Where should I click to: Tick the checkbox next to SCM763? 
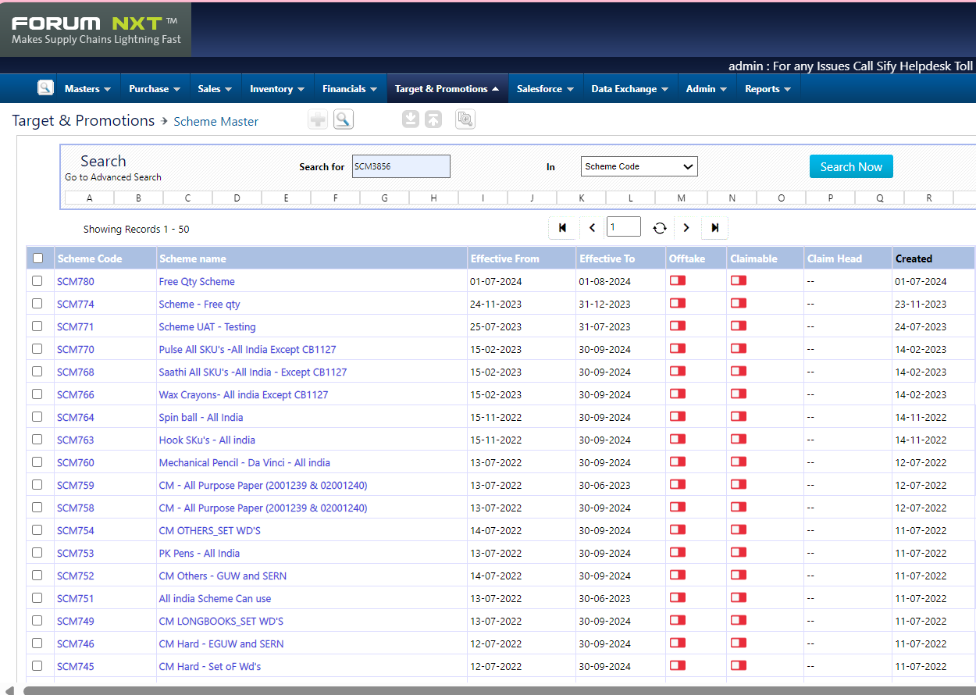37,440
